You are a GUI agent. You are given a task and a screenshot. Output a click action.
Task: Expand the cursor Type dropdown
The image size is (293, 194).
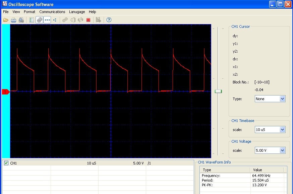pos(282,99)
